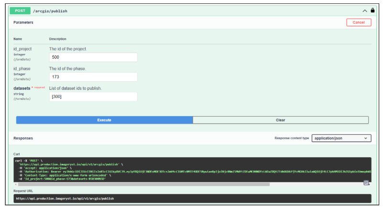
Task: Click the Request URL label
Action: (x=23, y=191)
